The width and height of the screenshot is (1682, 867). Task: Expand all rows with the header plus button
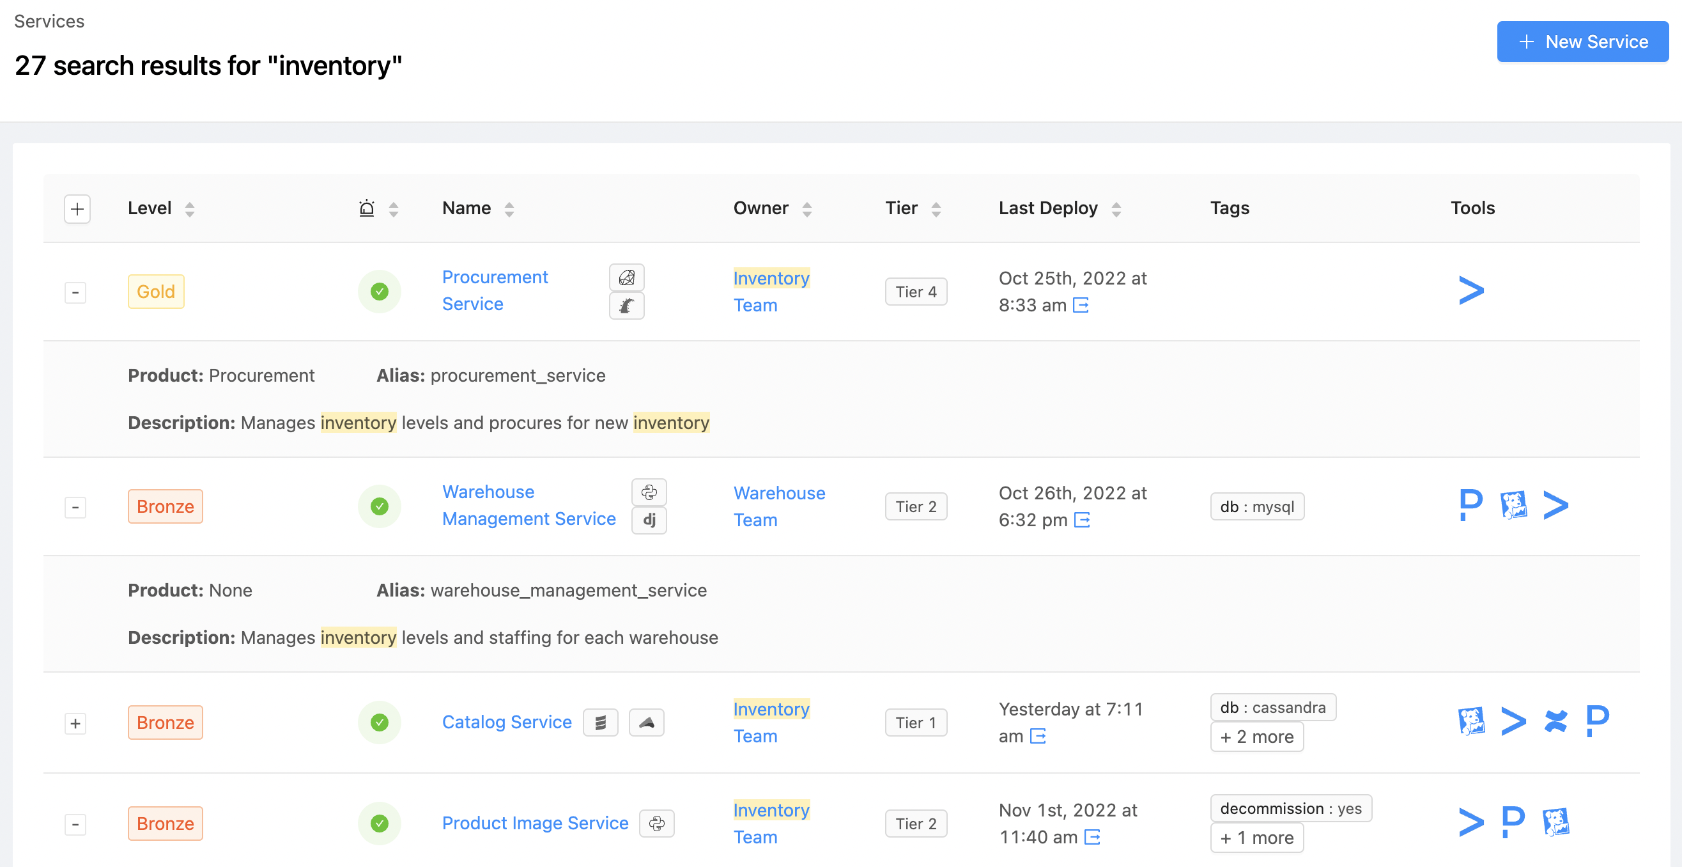(x=77, y=209)
